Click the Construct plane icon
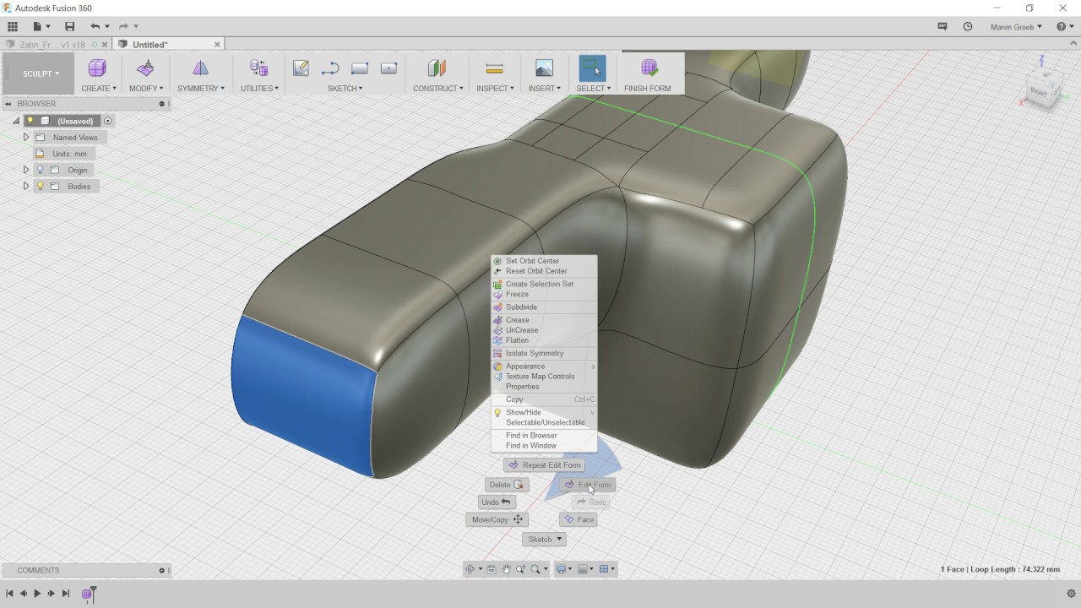 point(437,68)
